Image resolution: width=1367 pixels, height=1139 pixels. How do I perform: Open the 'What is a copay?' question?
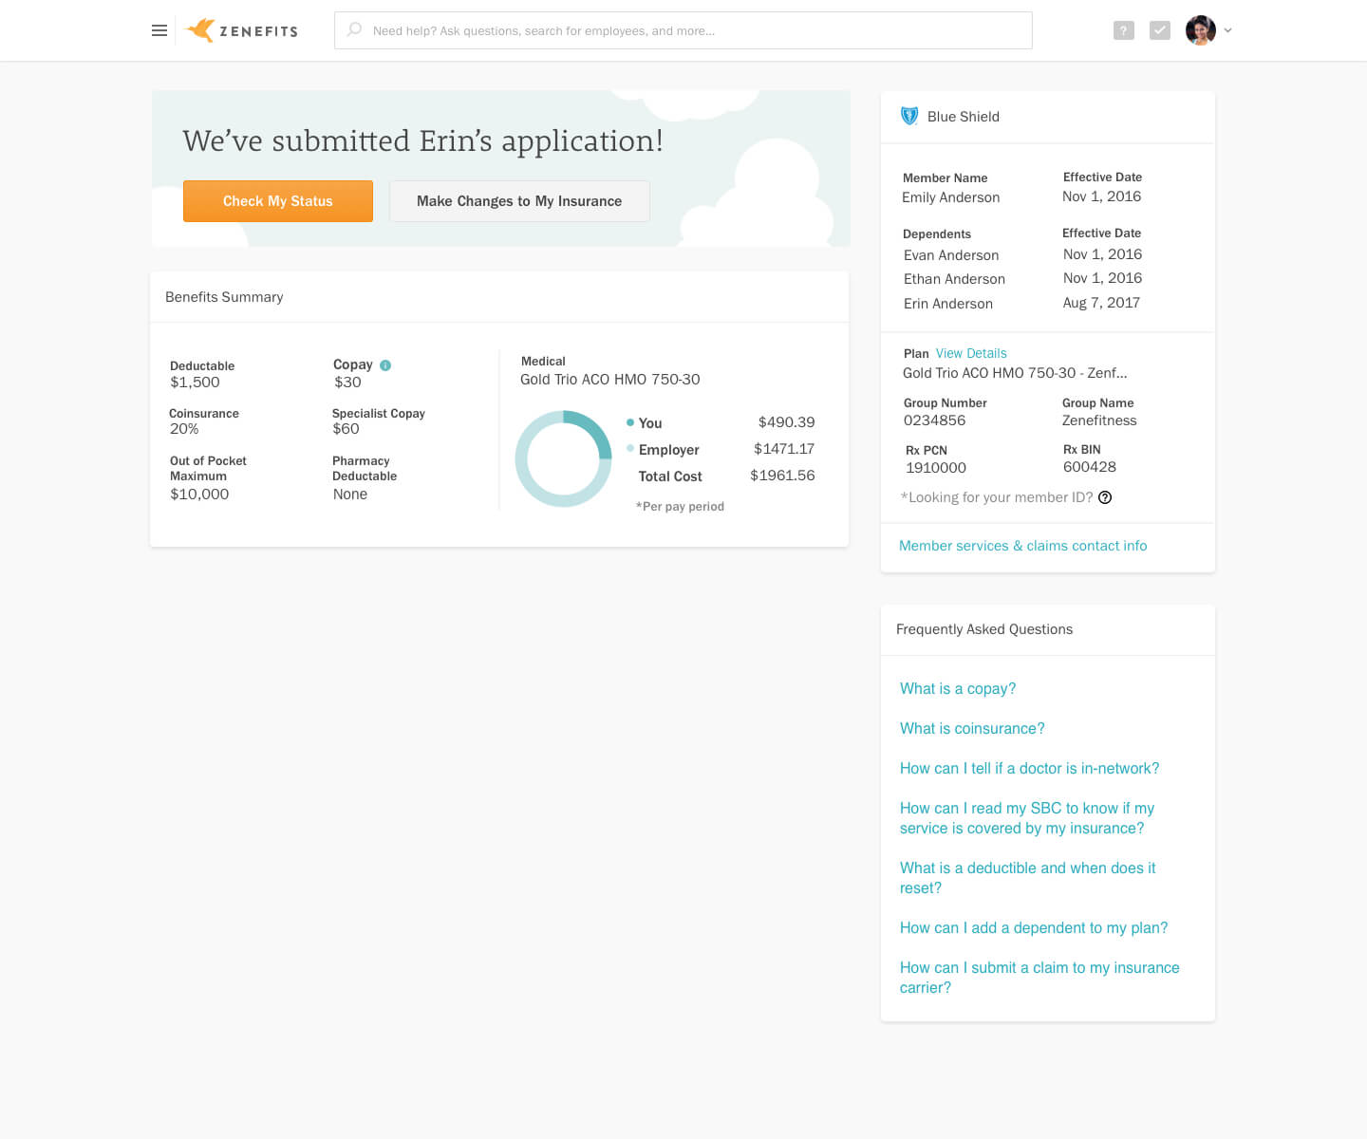(958, 689)
